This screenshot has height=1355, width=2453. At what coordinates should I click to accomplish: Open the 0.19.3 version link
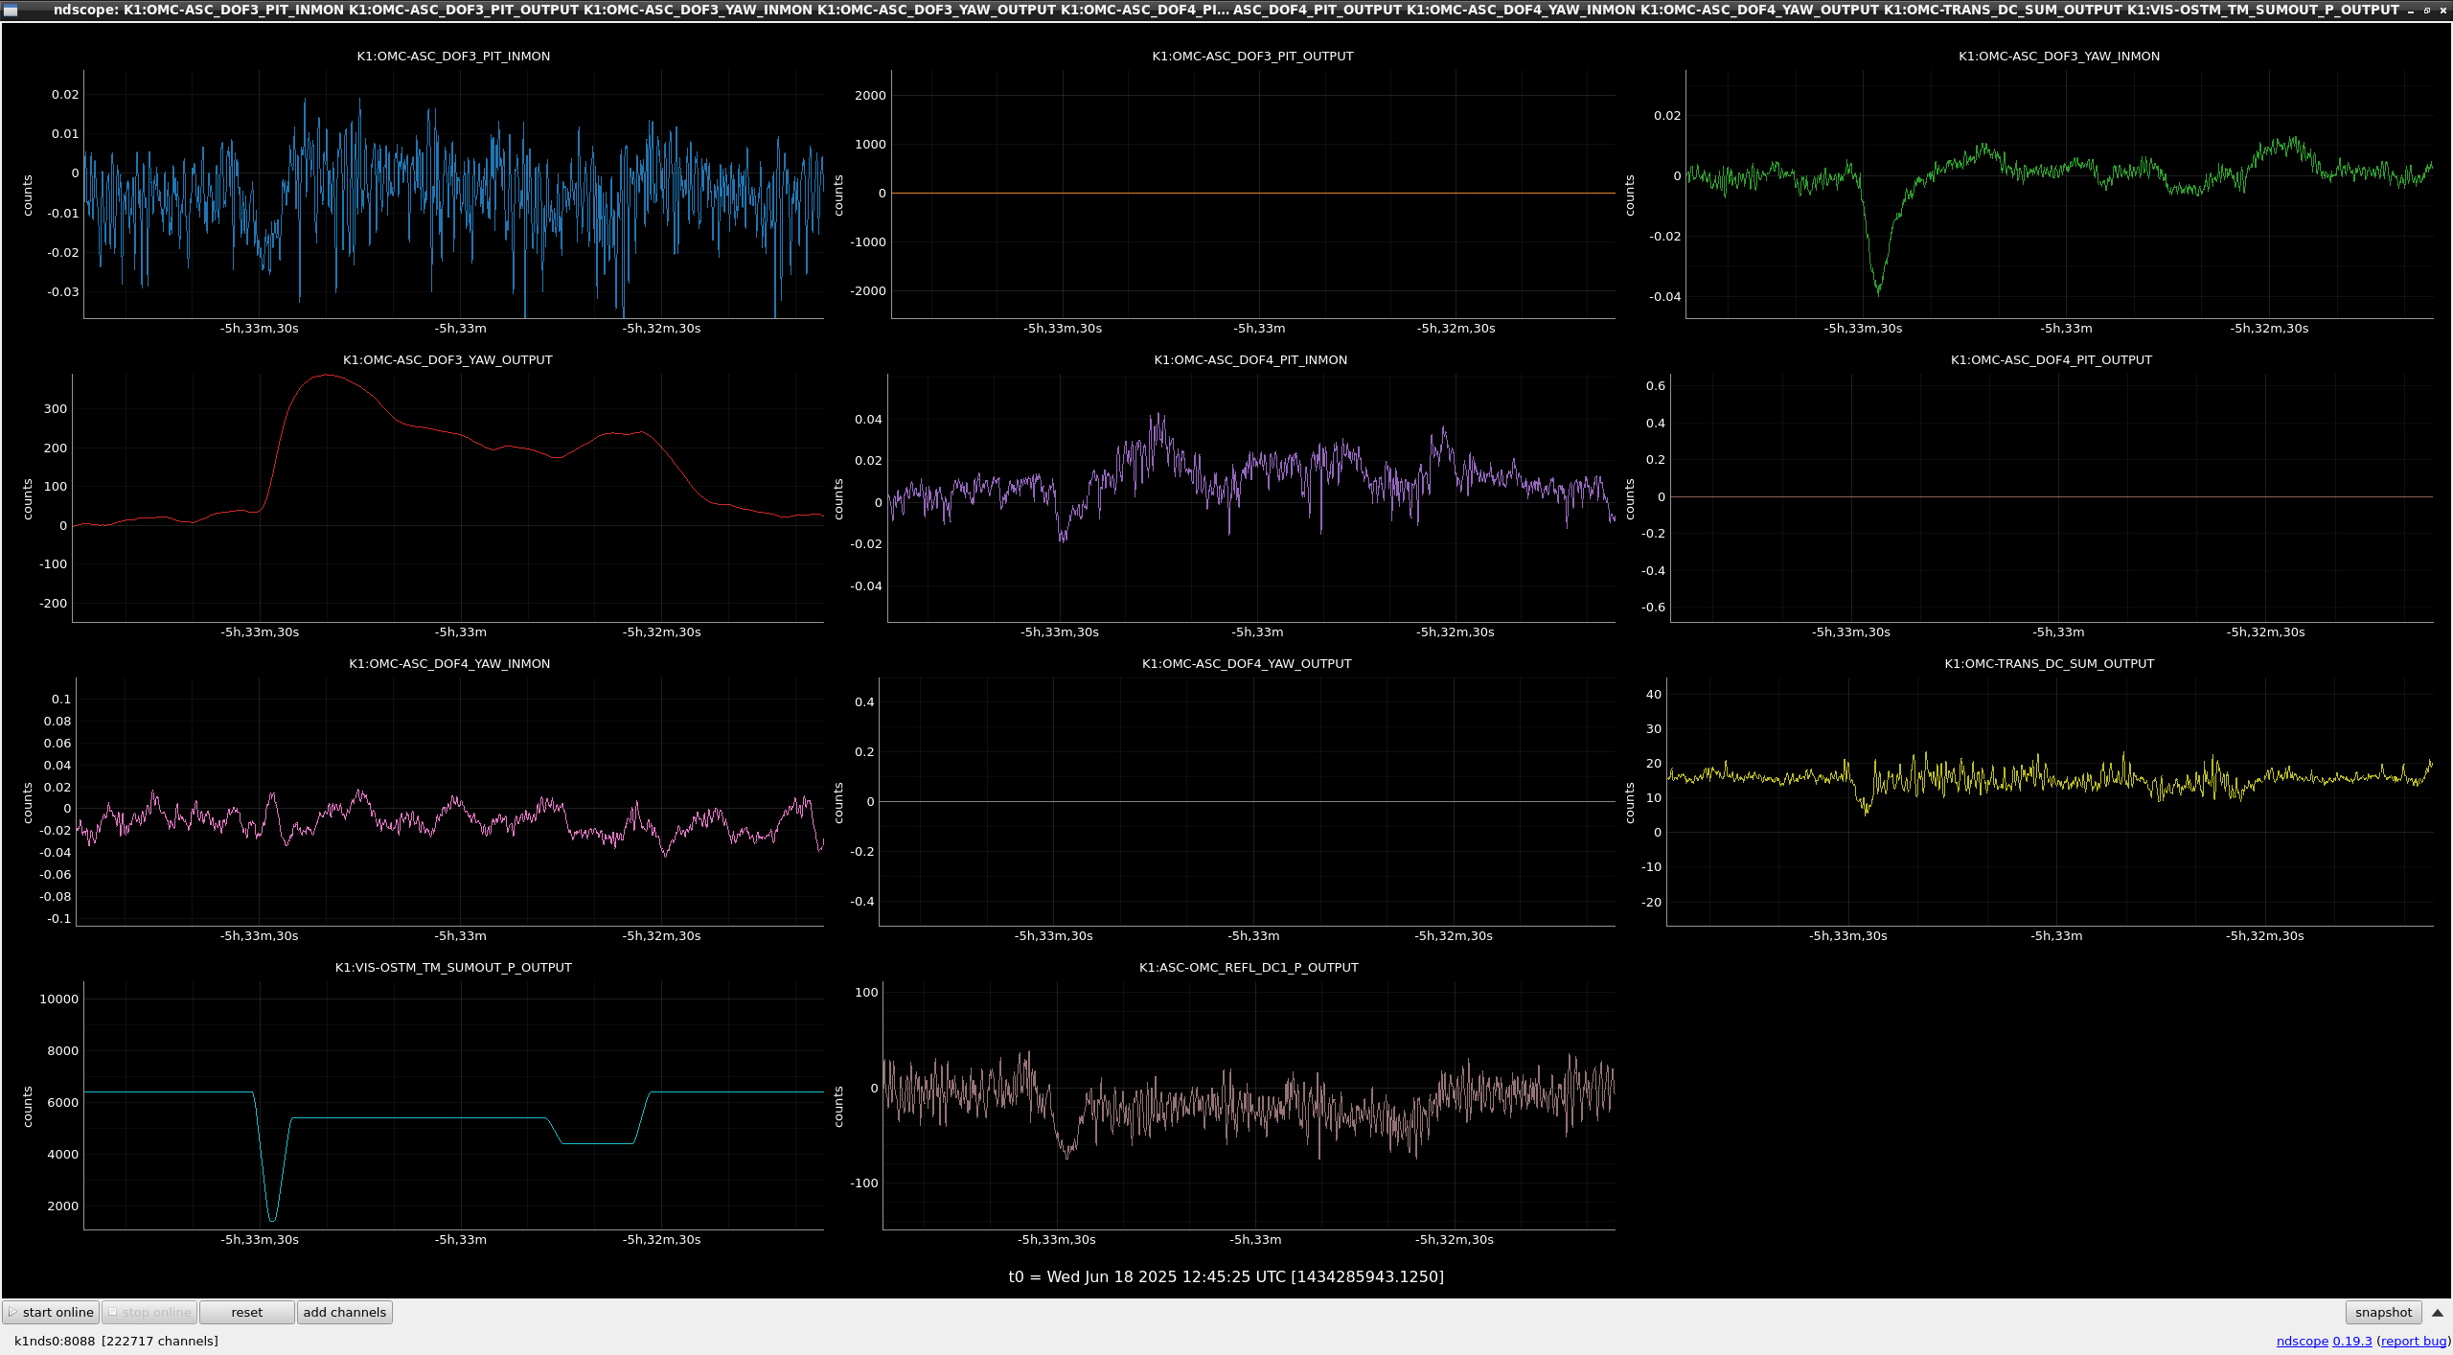click(x=2352, y=1341)
